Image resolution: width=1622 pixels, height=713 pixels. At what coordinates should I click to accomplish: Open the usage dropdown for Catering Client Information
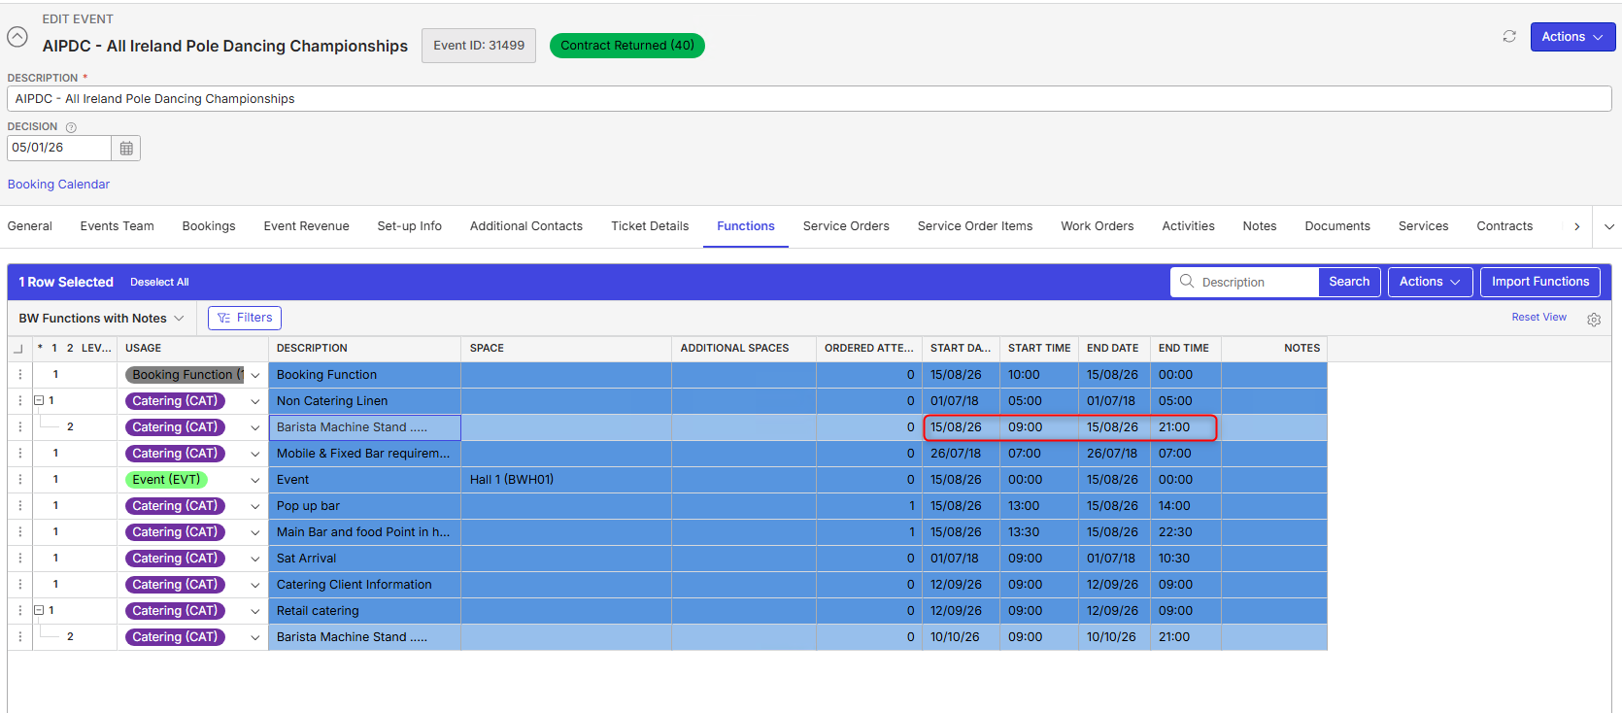255,586
